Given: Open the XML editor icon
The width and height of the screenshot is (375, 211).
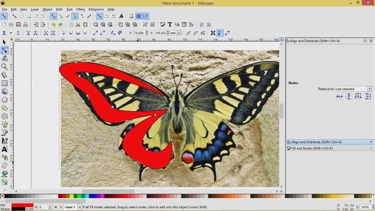Looking at the screenshot, I should (x=184, y=25).
